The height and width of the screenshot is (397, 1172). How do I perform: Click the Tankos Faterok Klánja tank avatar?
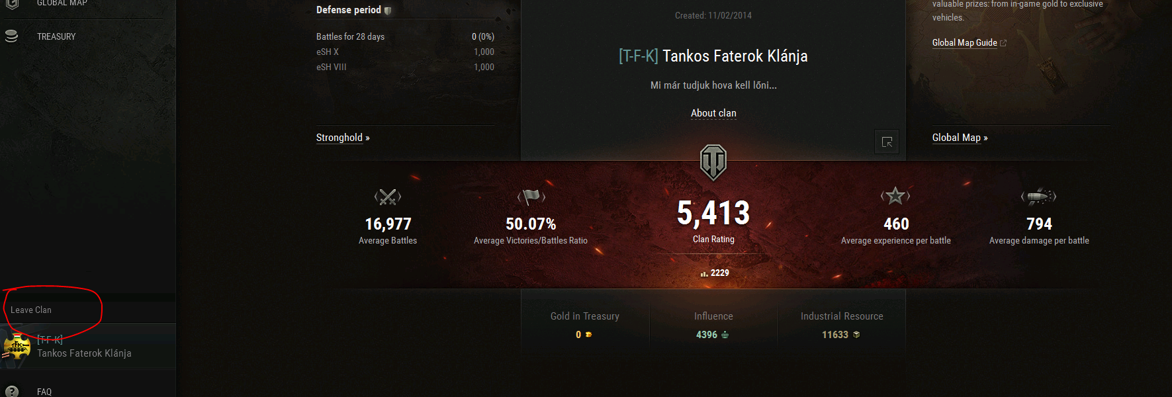(x=17, y=346)
